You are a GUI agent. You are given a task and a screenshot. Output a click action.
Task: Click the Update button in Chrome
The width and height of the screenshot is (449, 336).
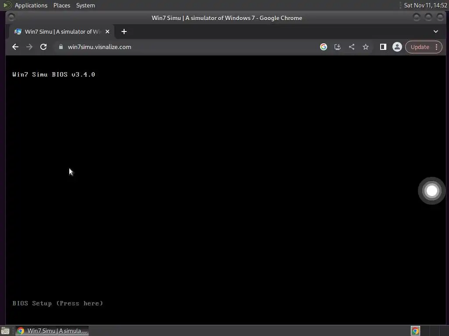click(420, 47)
